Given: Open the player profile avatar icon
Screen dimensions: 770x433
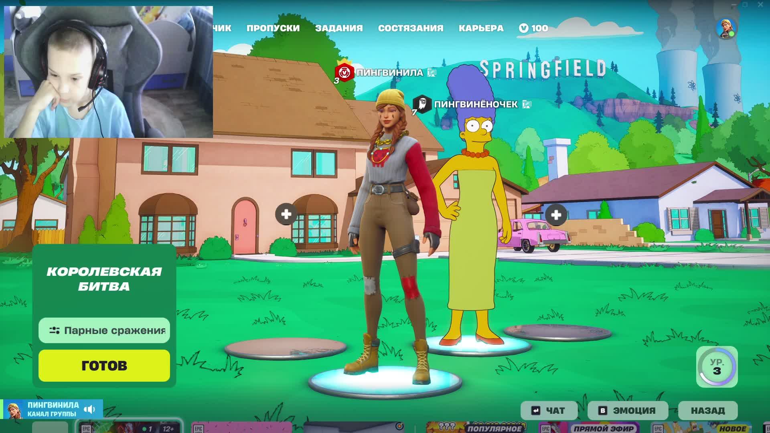Looking at the screenshot, I should click(x=726, y=28).
